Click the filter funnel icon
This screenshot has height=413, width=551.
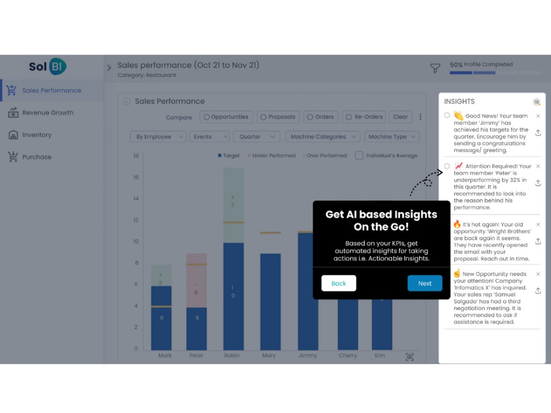435,68
